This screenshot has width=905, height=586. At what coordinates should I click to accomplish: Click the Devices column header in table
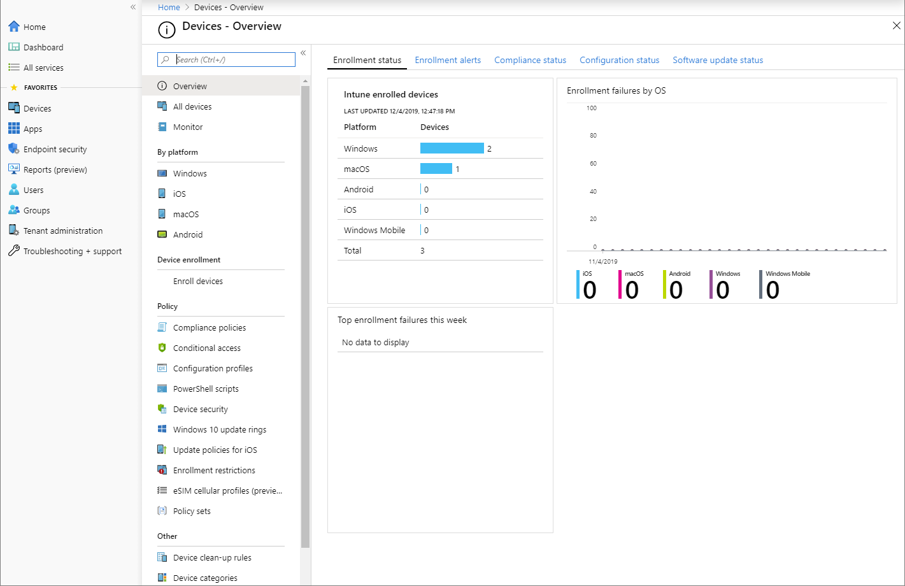click(x=434, y=127)
